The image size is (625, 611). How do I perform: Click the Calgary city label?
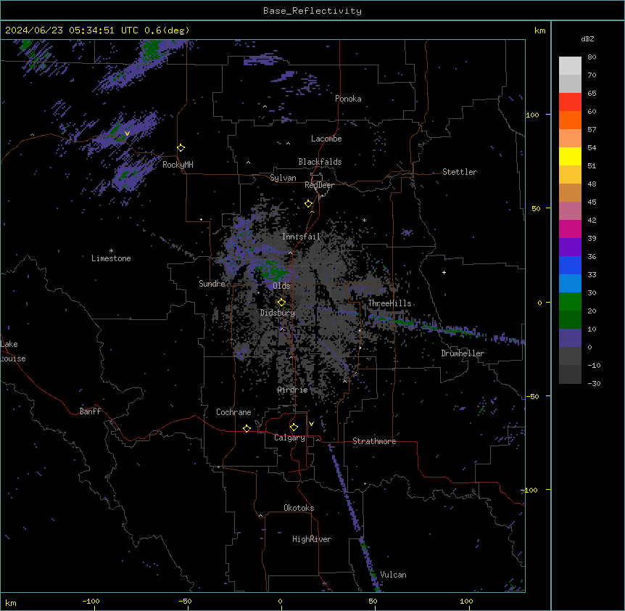click(289, 438)
